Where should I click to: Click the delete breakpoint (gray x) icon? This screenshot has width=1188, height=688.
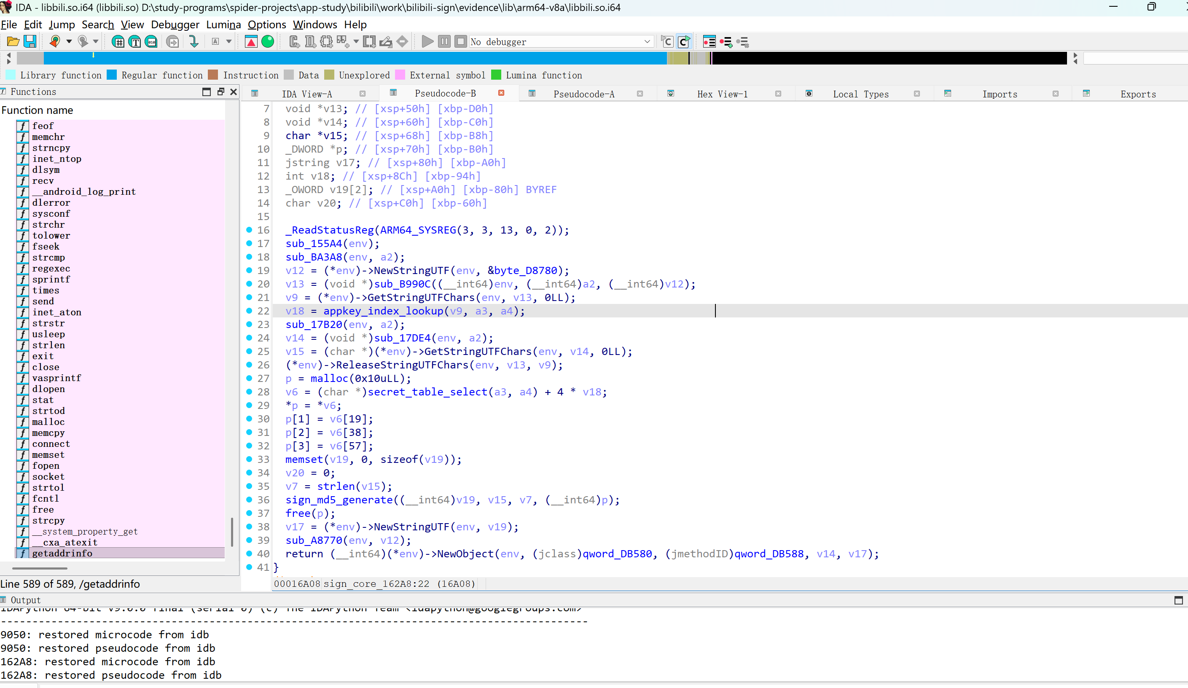pos(742,41)
